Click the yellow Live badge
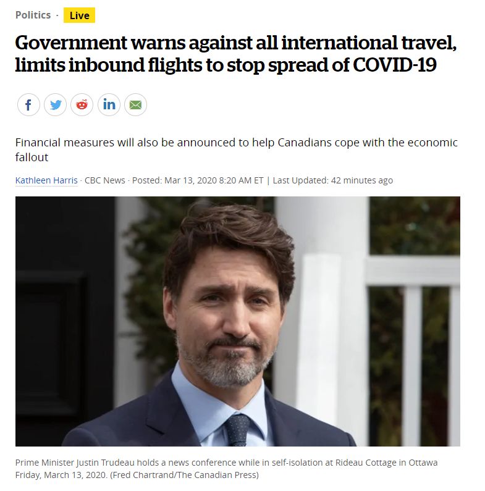 click(79, 15)
